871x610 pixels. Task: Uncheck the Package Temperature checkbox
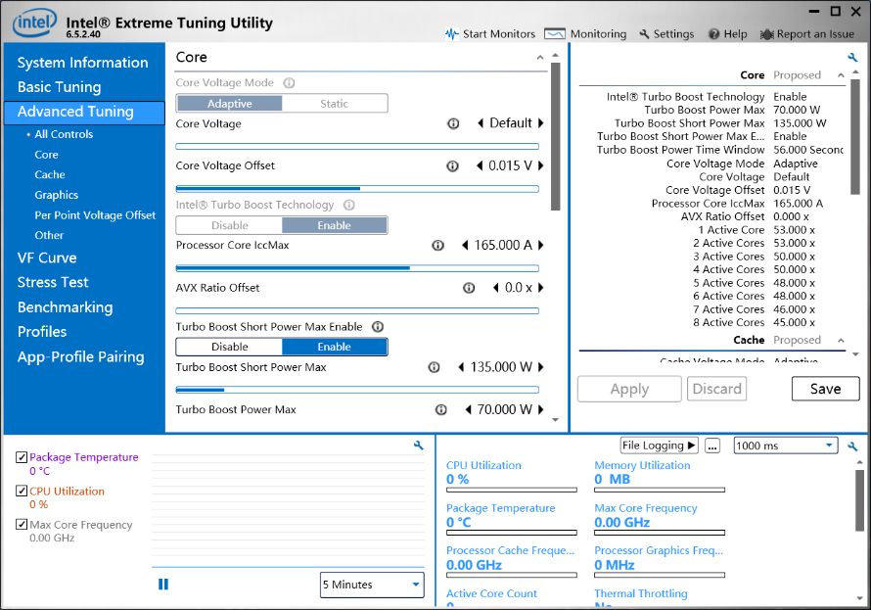pyautogui.click(x=22, y=457)
